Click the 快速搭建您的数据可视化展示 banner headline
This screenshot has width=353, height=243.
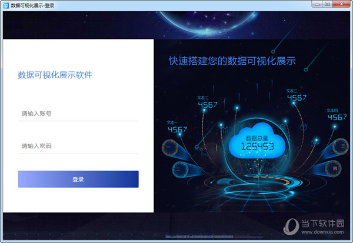[x=232, y=61]
